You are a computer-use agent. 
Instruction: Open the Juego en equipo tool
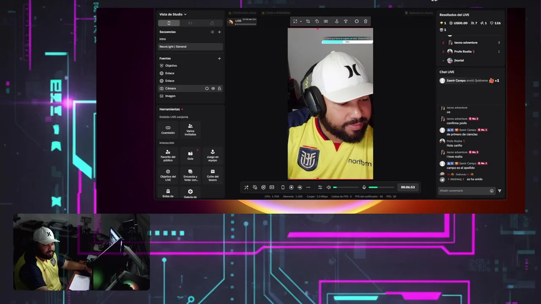coord(213,155)
